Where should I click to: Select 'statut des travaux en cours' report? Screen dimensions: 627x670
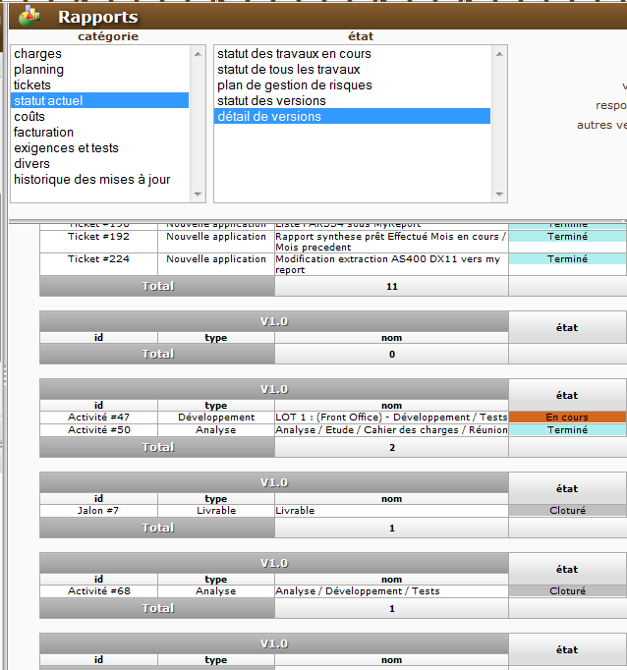pos(294,54)
